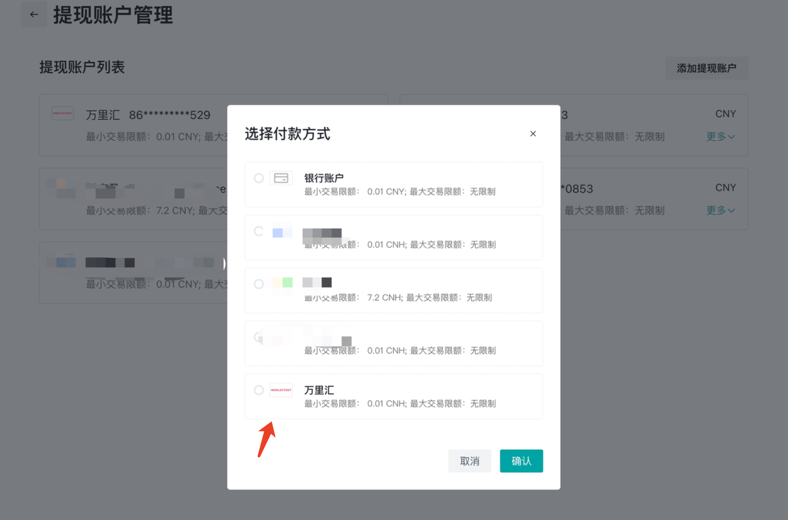Click the back arrow beside 提现账户管理
The width and height of the screenshot is (788, 520).
tap(34, 15)
